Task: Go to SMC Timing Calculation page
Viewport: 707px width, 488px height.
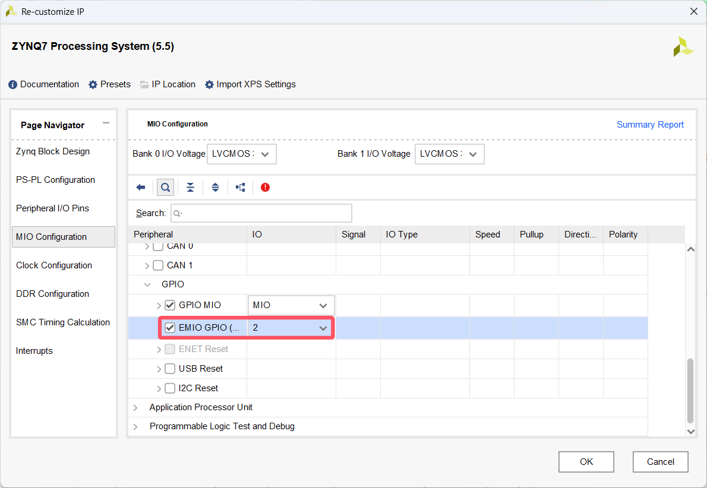Action: click(62, 322)
